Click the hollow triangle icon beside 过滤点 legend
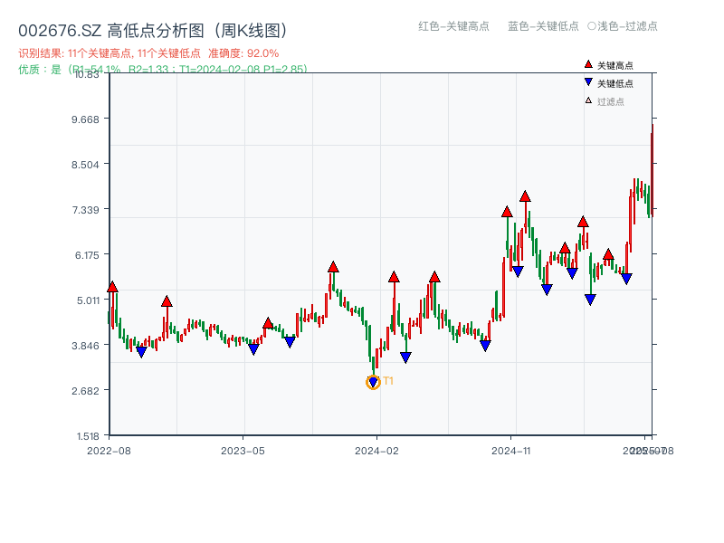Viewport: 724px width, 543px height. point(588,100)
